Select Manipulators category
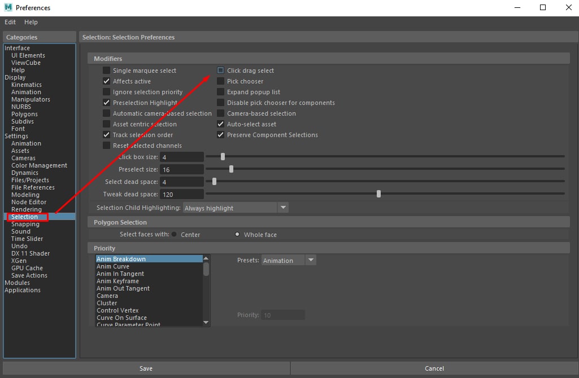579x378 pixels. pyautogui.click(x=31, y=99)
